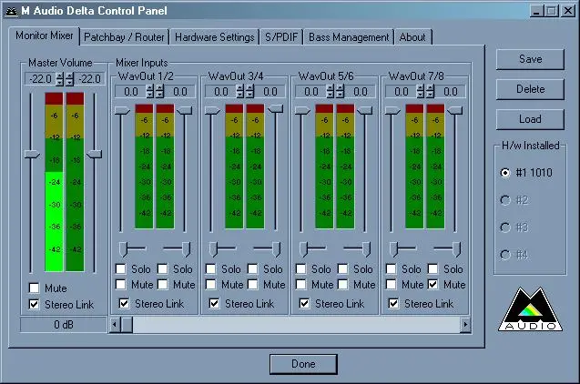Enable WavOut 5/6 left channel Solo
The height and width of the screenshot is (384, 580).
[x=301, y=268]
